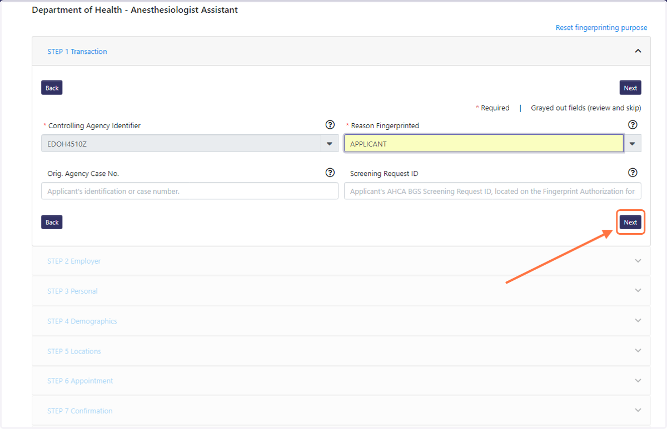Focus the Screening Request ID field

pos(492,191)
